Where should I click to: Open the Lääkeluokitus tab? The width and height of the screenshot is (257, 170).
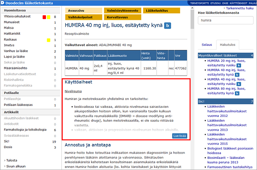coord(161,11)
